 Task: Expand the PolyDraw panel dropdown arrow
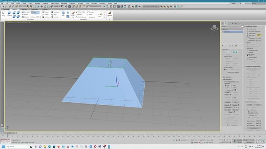coord(34,19)
